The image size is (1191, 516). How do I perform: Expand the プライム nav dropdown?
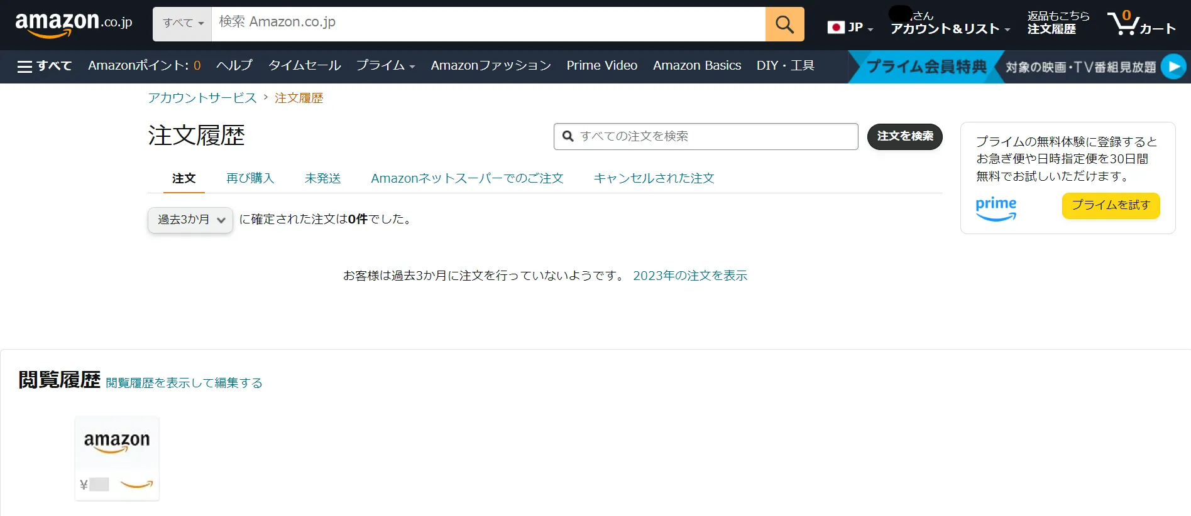tap(385, 65)
